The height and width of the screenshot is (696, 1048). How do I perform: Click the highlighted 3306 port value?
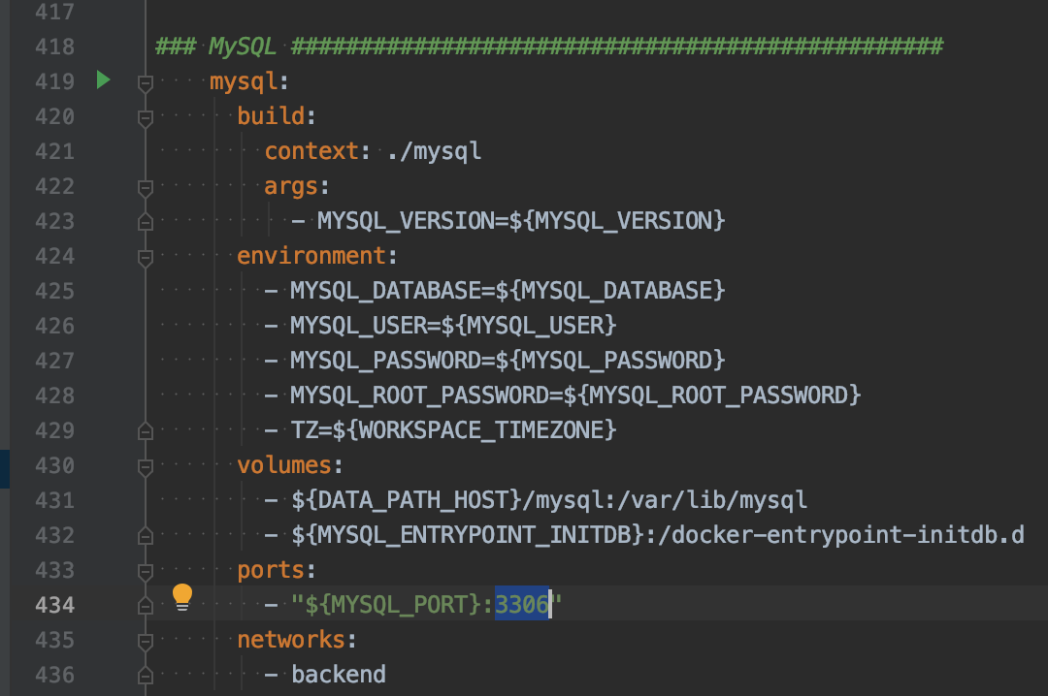(522, 605)
